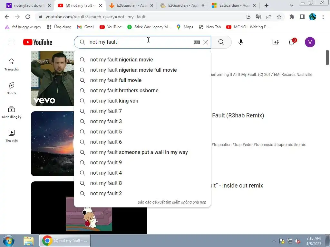
Task: Select suggestion not my fault brothers osborne
Action: pyautogui.click(x=142, y=90)
